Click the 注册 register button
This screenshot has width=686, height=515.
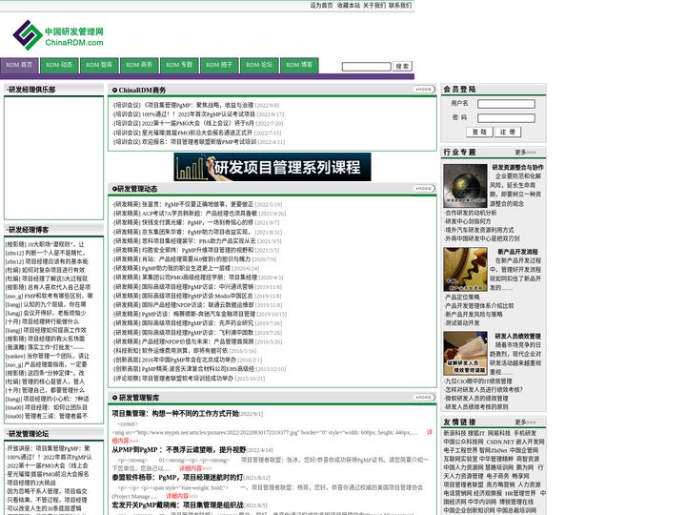coord(508,132)
